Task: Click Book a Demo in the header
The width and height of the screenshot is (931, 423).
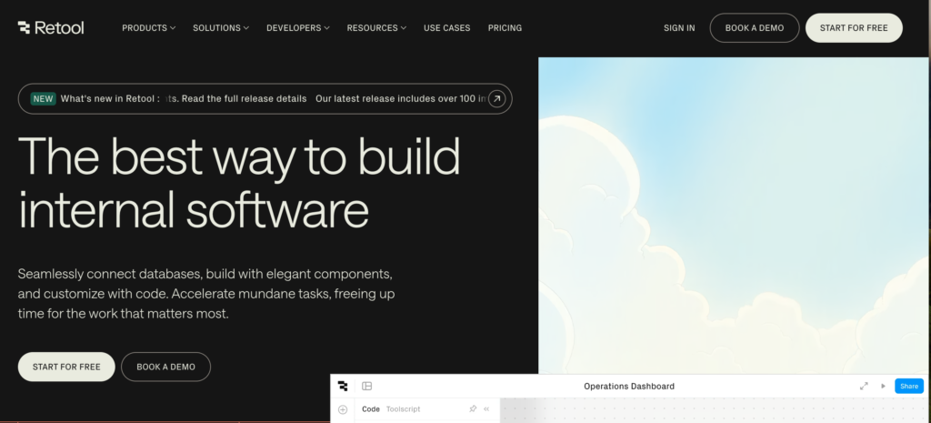Action: click(x=755, y=28)
